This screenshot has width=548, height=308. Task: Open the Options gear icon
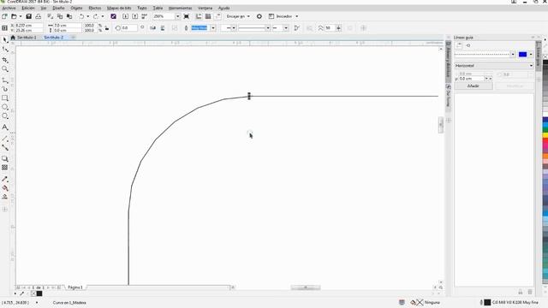(259, 16)
